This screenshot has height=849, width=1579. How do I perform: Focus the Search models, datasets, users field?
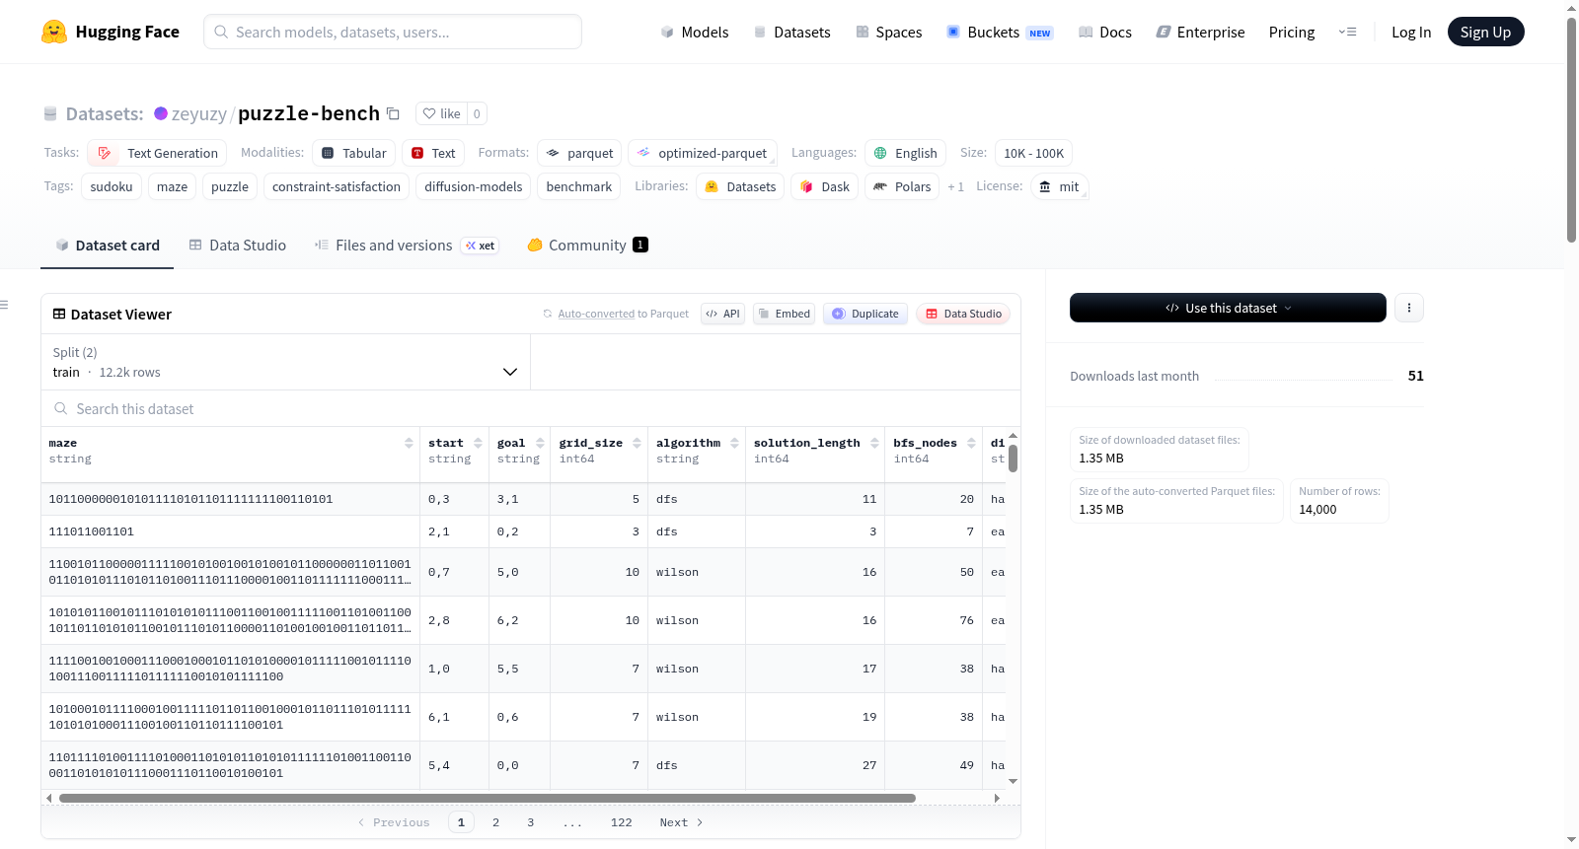[x=393, y=32]
